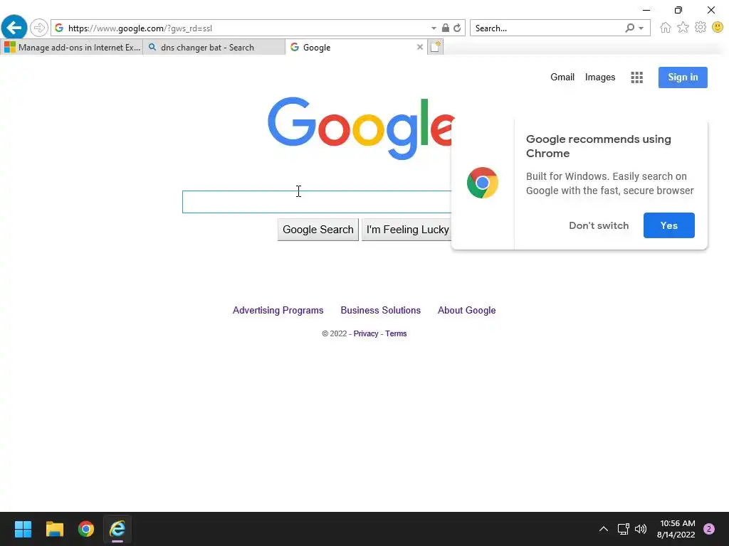This screenshot has width=729, height=546.
Task: Click the "Google recommends using Chrome" heading
Action: coord(598,146)
